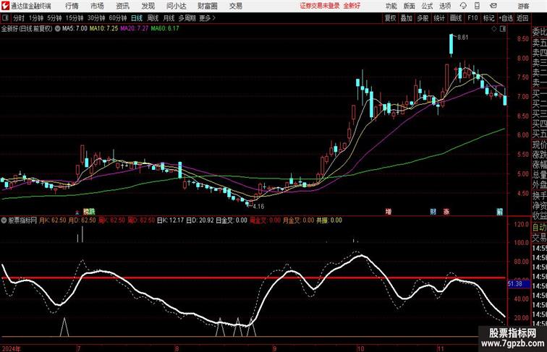Switch to the 周线 weekly tab

(153, 18)
